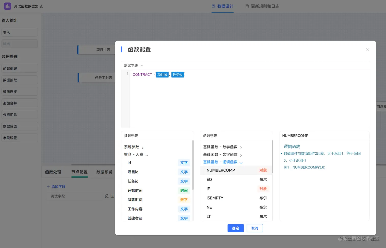Click the 任务工时表 node on canvas
Viewport: 386px width, 248px height.
(x=97, y=78)
